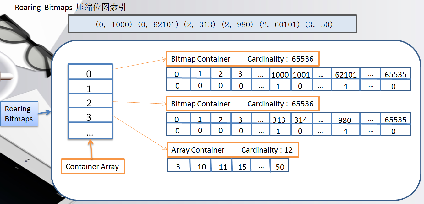Select the "15" cell of the Array Container
Image resolution: width=424 pixels, height=204 pixels.
tap(242, 166)
